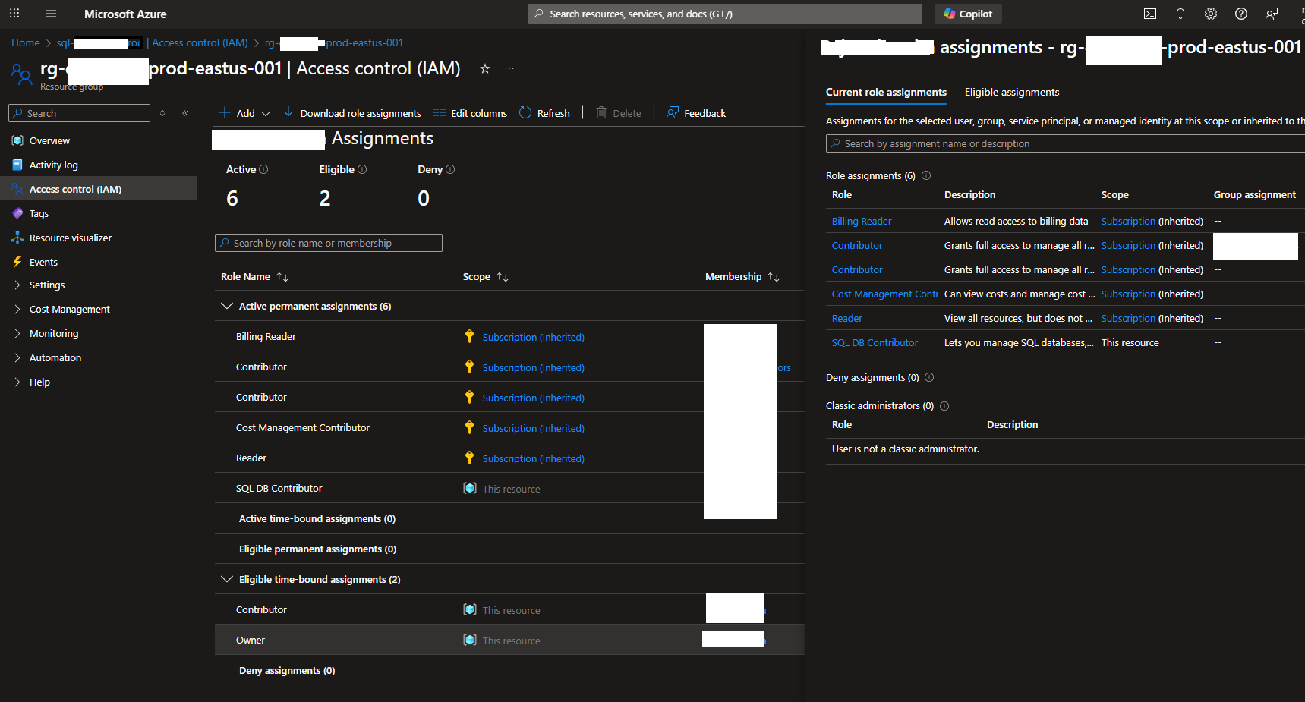Select the SQL DB Contributor row
This screenshot has height=702, width=1305.
pyautogui.click(x=509, y=488)
